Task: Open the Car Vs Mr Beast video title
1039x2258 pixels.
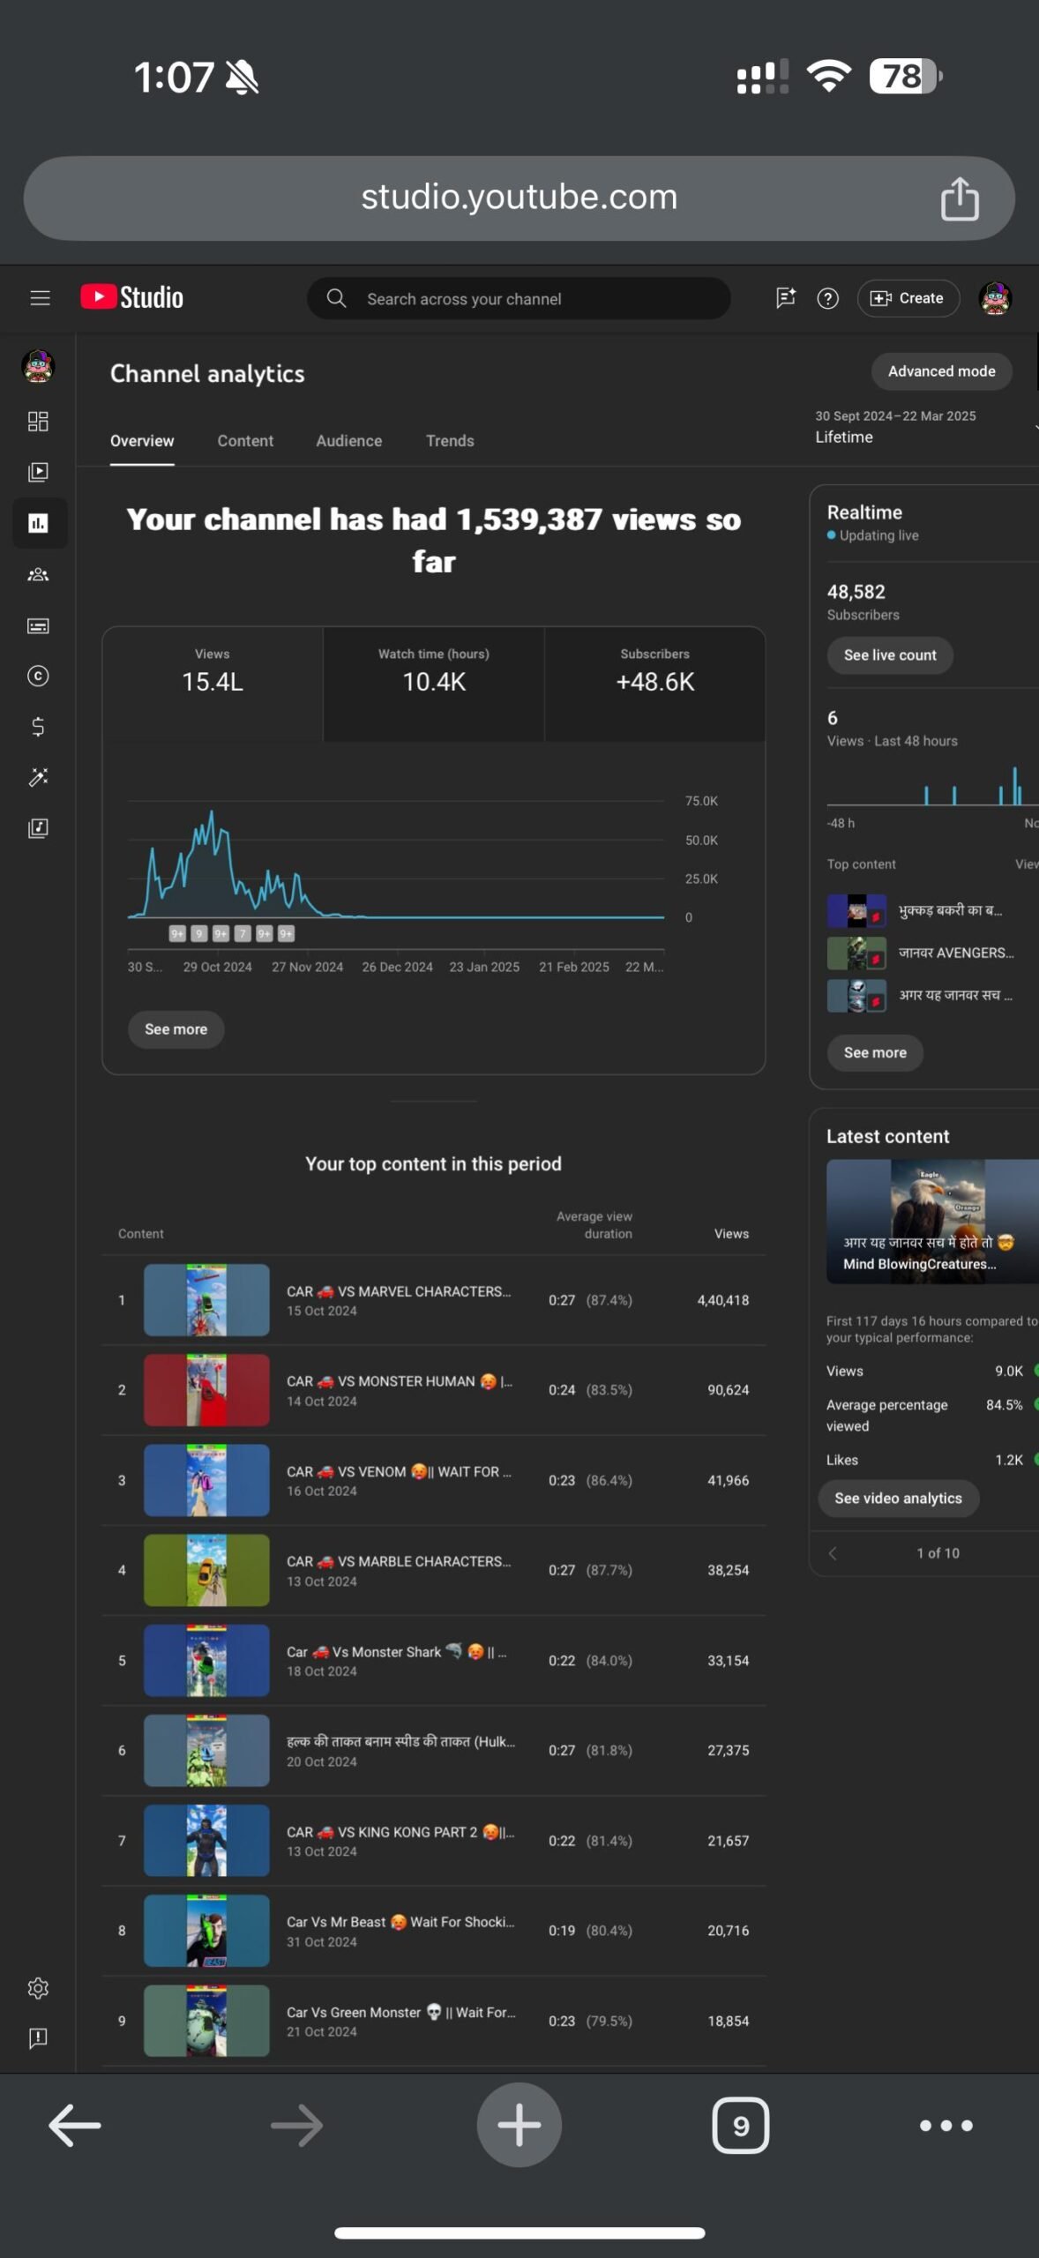Action: point(400,1922)
